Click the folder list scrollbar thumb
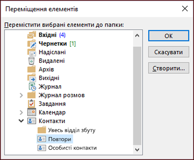Screen dimensions: 194x160 click(137, 96)
